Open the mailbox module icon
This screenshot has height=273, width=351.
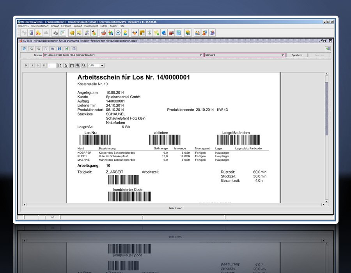(x=212, y=33)
